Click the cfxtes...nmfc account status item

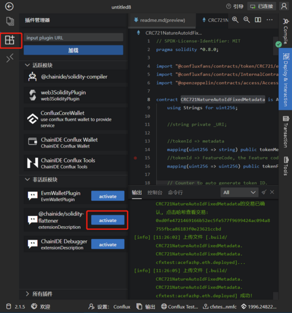click(x=220, y=307)
